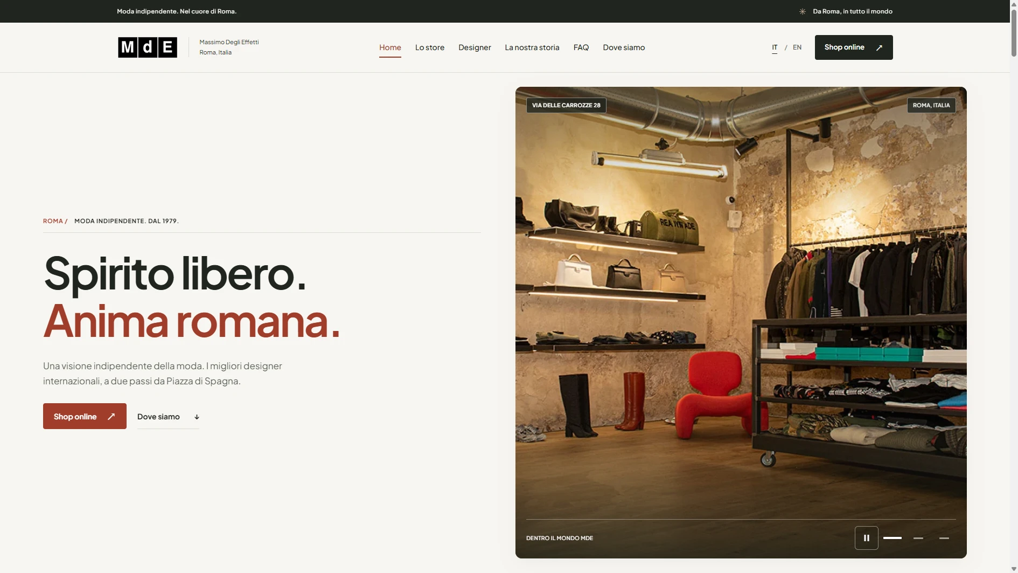Click the red Shop online button
The image size is (1018, 573).
(85, 416)
